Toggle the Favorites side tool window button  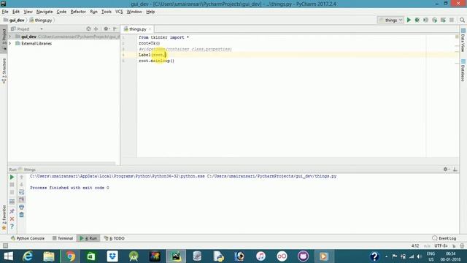pyautogui.click(x=4, y=218)
